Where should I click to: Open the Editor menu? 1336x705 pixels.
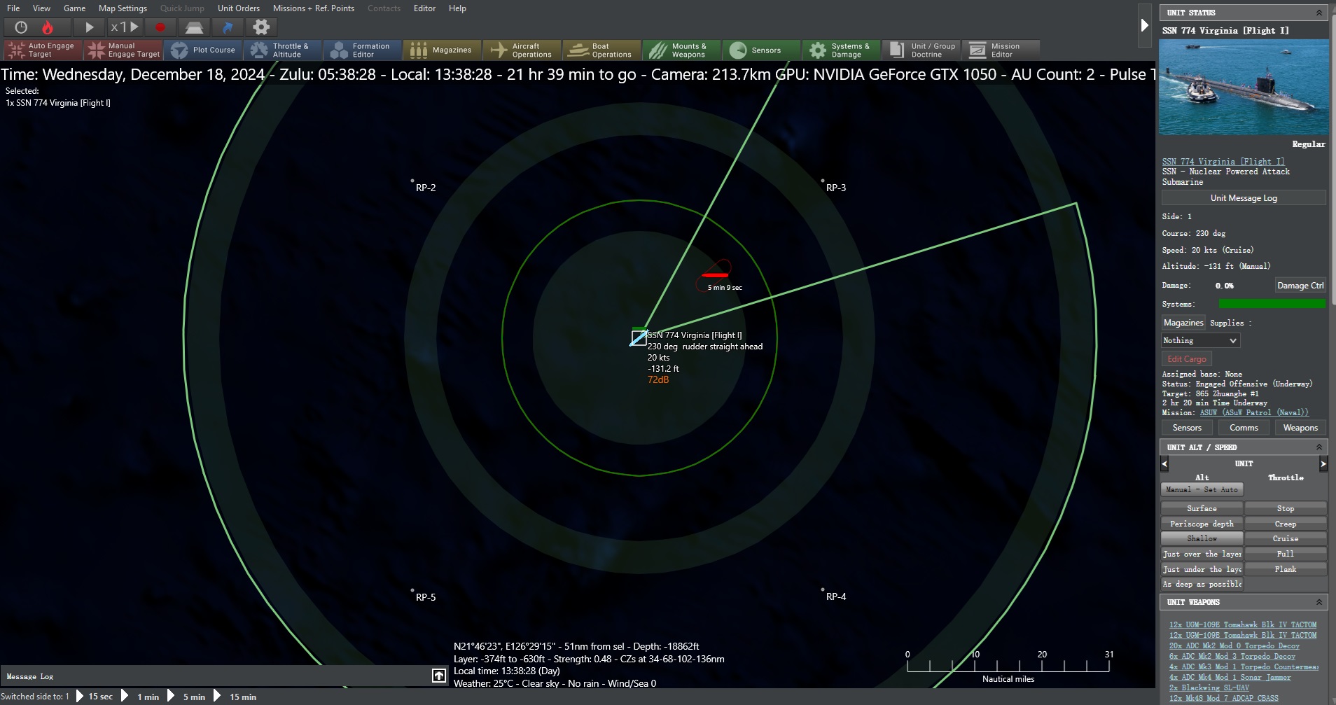(424, 8)
